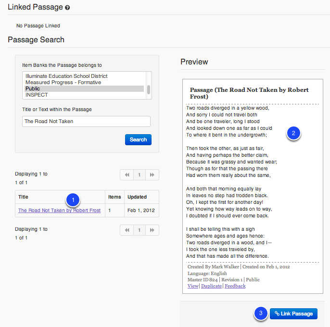
Task: Click 'No Passage Linked' text
Action: click(38, 25)
